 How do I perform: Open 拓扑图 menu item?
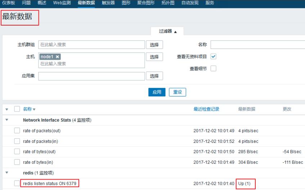click(168, 3)
